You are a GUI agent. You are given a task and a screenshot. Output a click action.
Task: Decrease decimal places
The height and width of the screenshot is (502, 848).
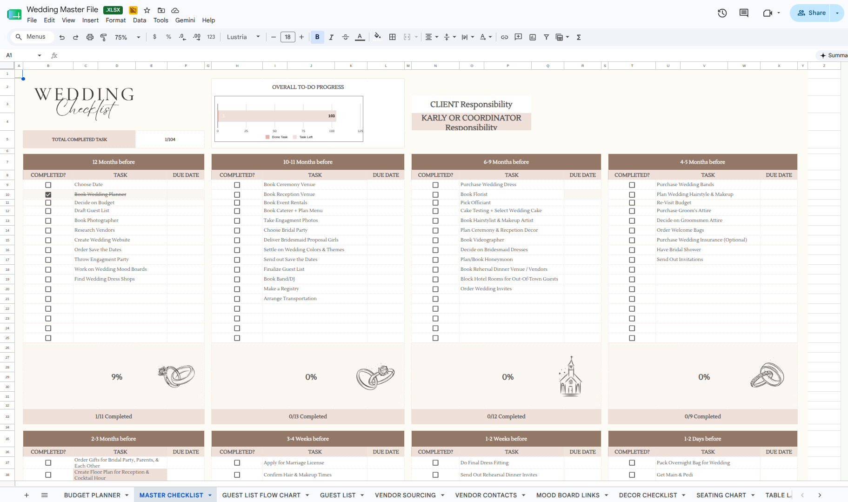[182, 37]
